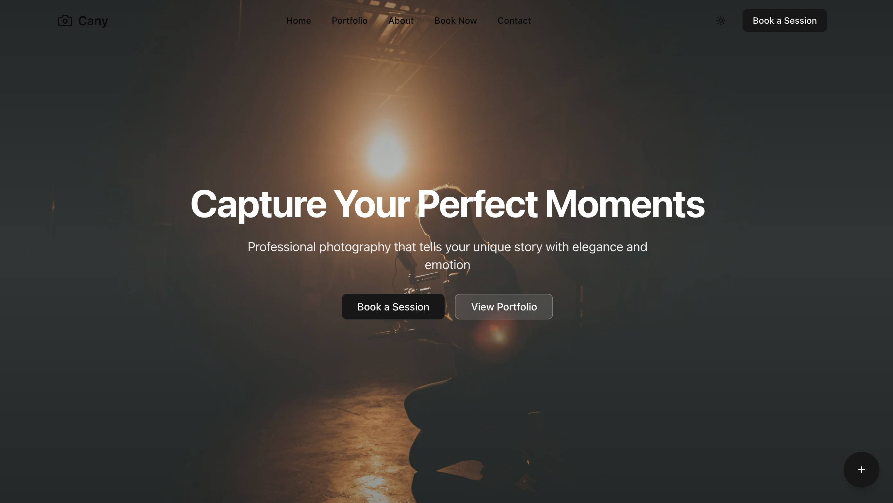Click the hero Book a Session button
Screen dimensions: 893x503
coord(393,307)
